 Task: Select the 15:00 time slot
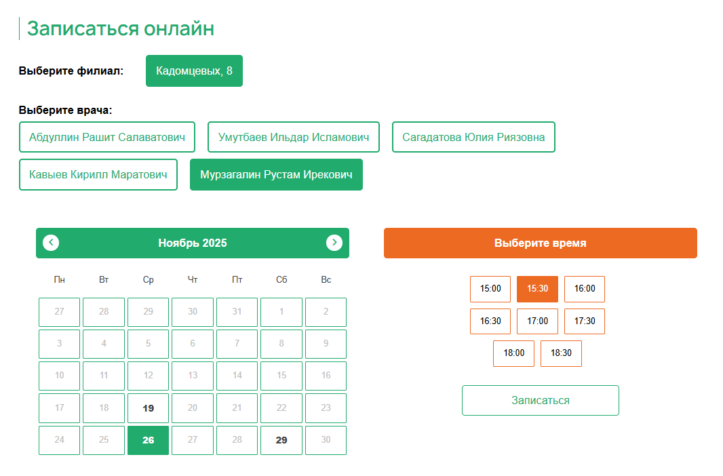point(490,289)
